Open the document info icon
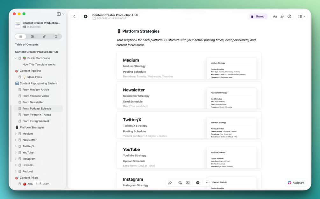 tap(289, 17)
